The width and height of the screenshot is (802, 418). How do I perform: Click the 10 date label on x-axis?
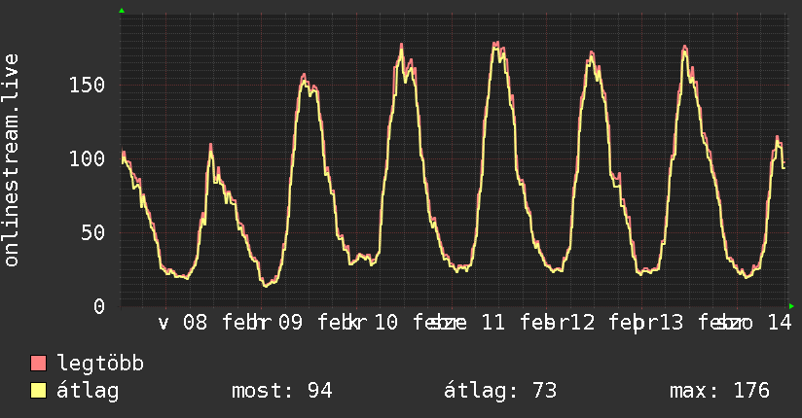pyautogui.click(x=386, y=323)
